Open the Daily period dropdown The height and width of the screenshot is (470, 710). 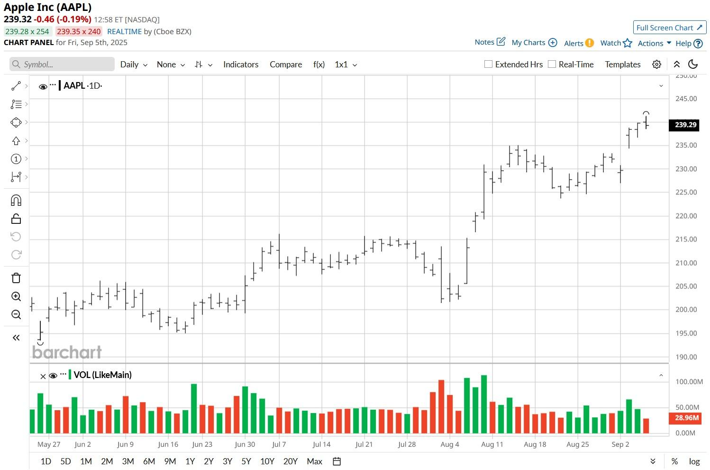coord(134,65)
